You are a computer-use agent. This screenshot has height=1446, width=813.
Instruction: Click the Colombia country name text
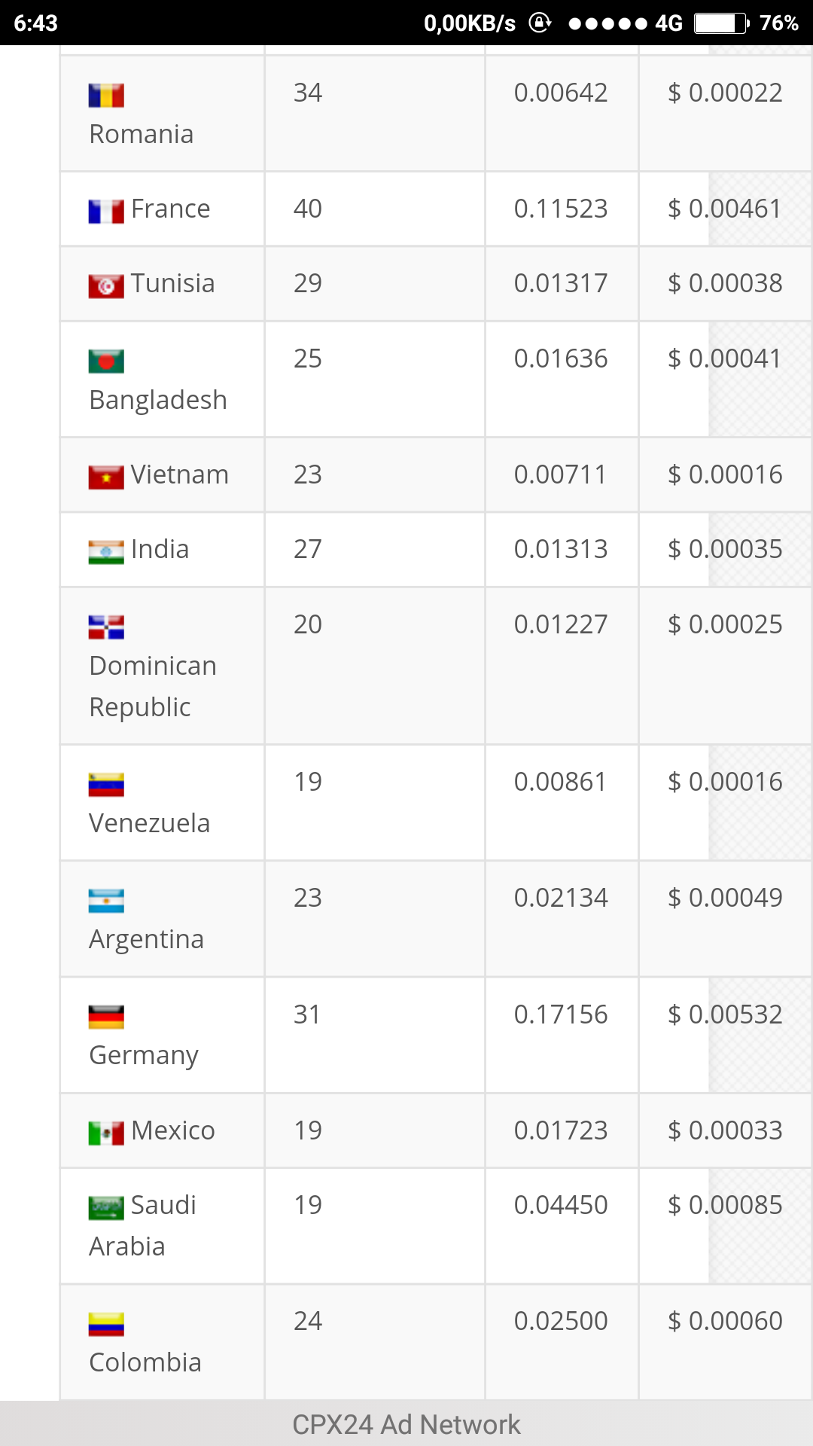point(145,1362)
